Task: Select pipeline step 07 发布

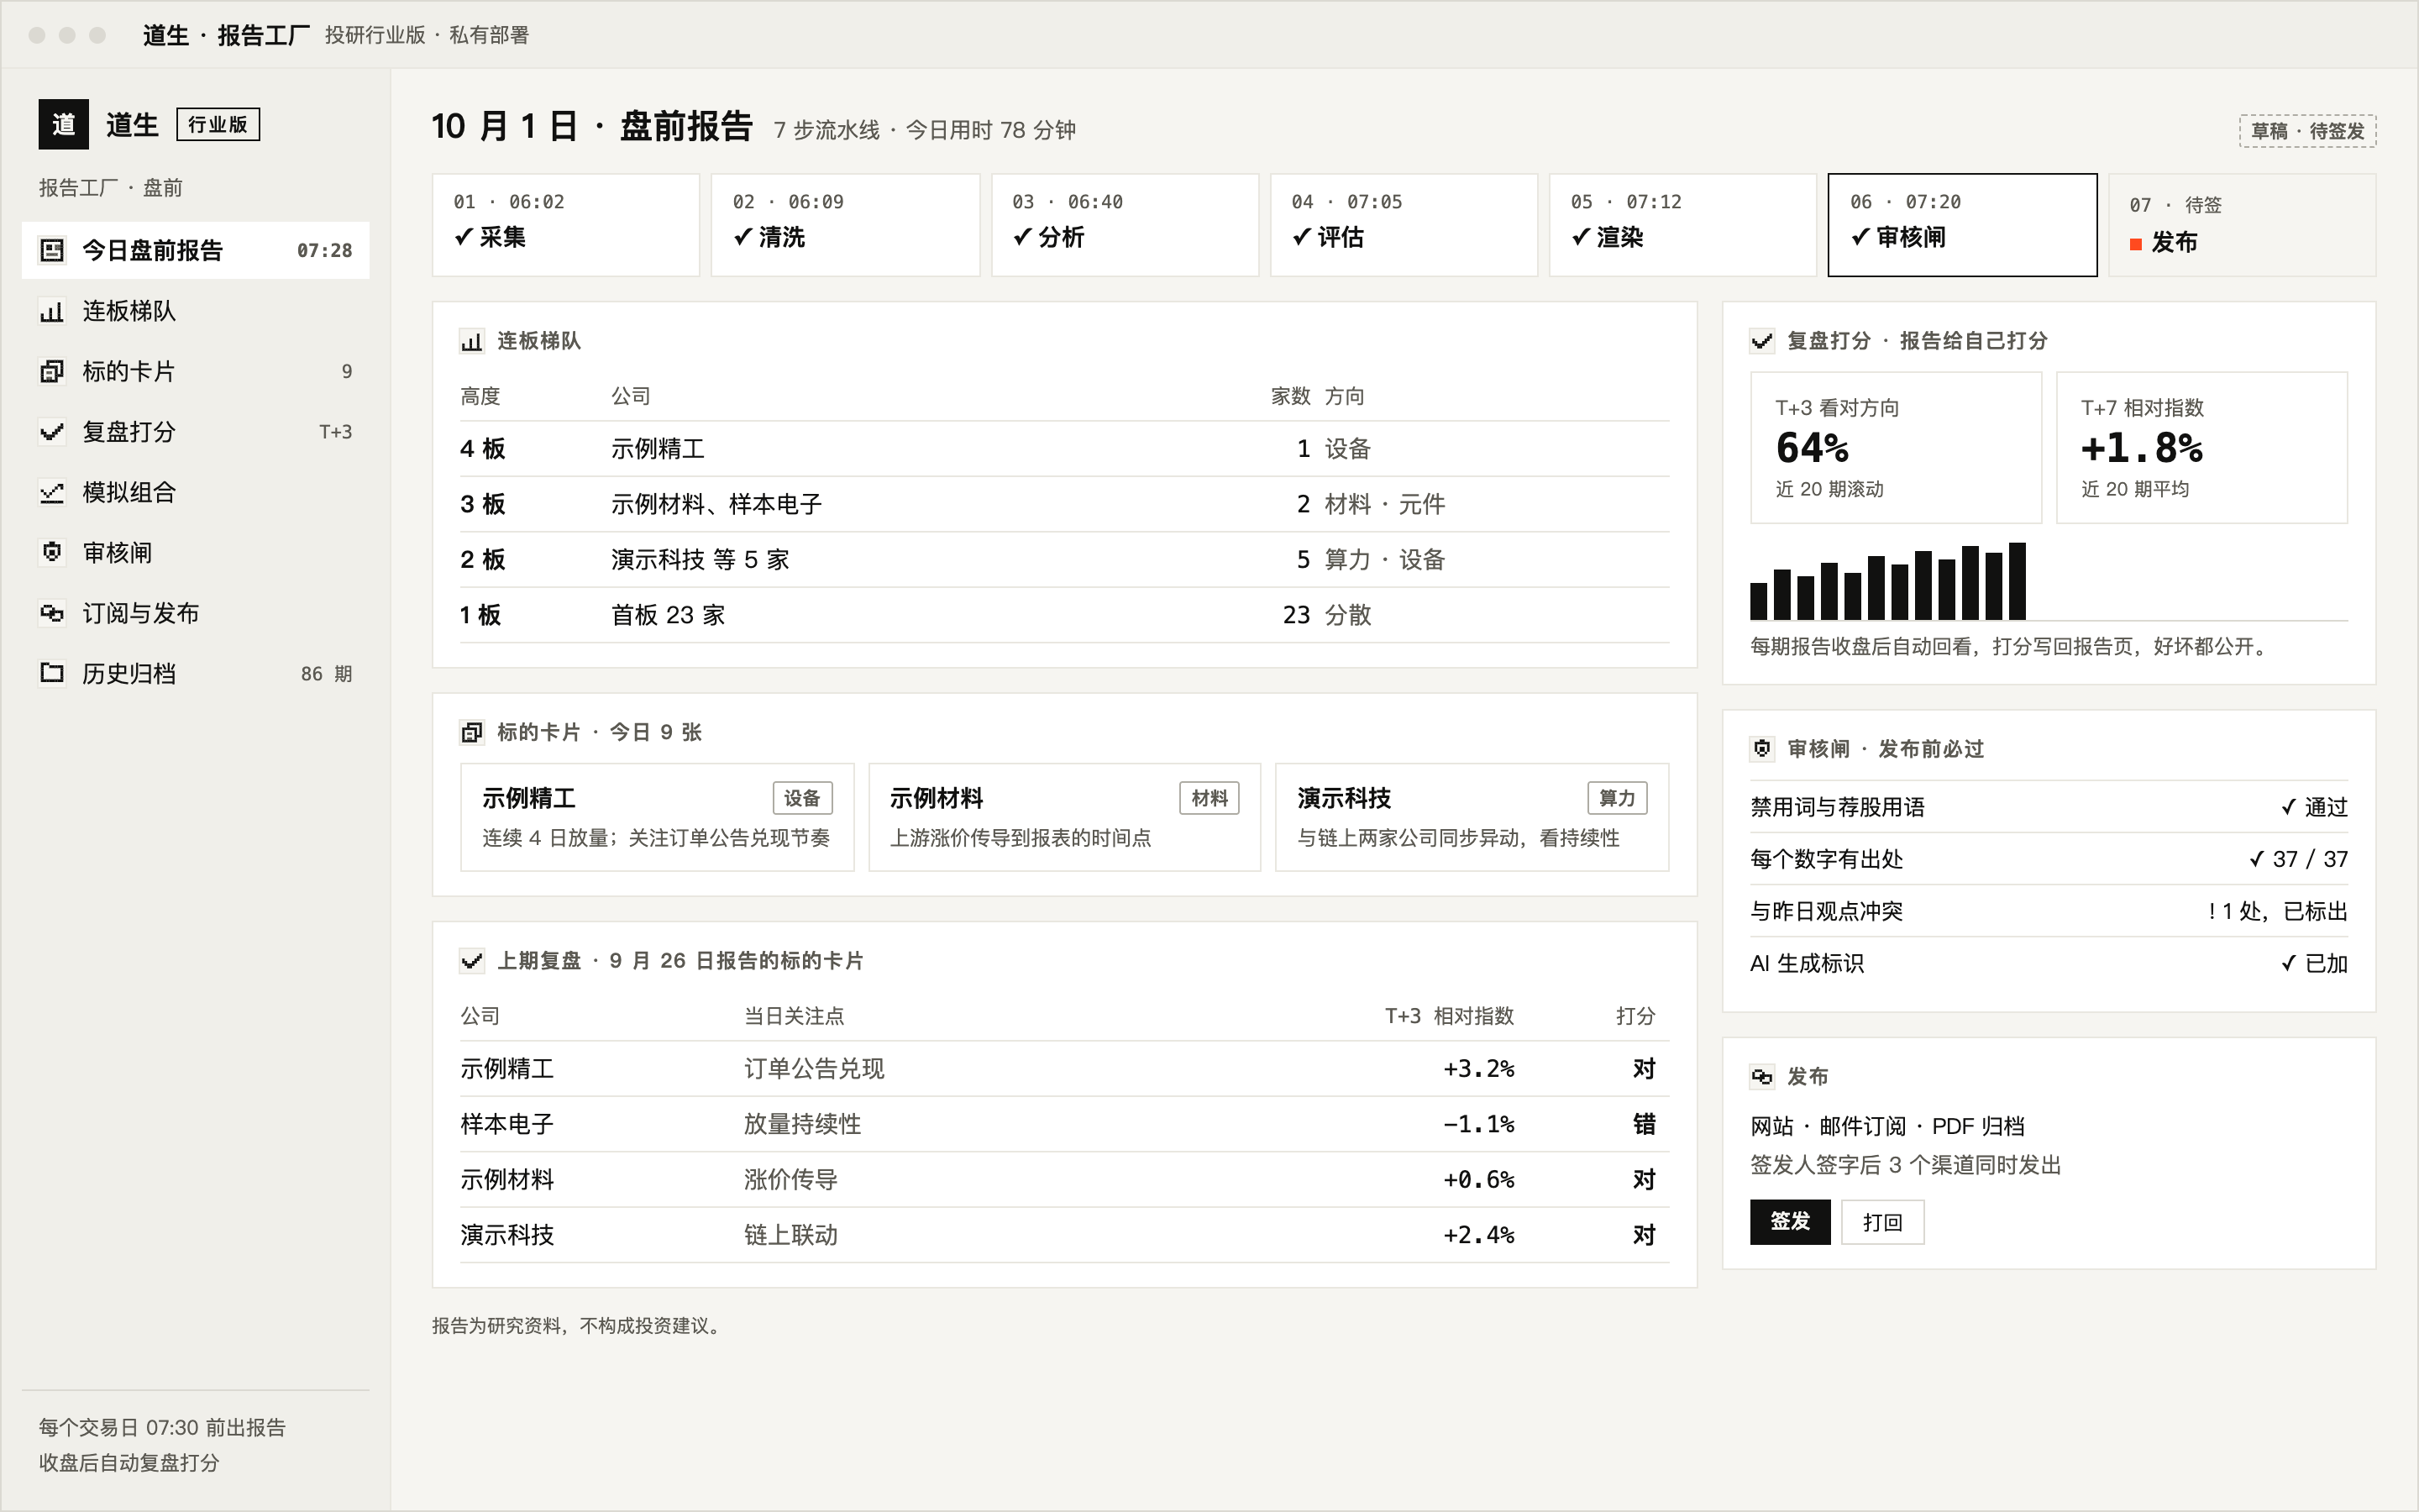Action: tap(2242, 225)
